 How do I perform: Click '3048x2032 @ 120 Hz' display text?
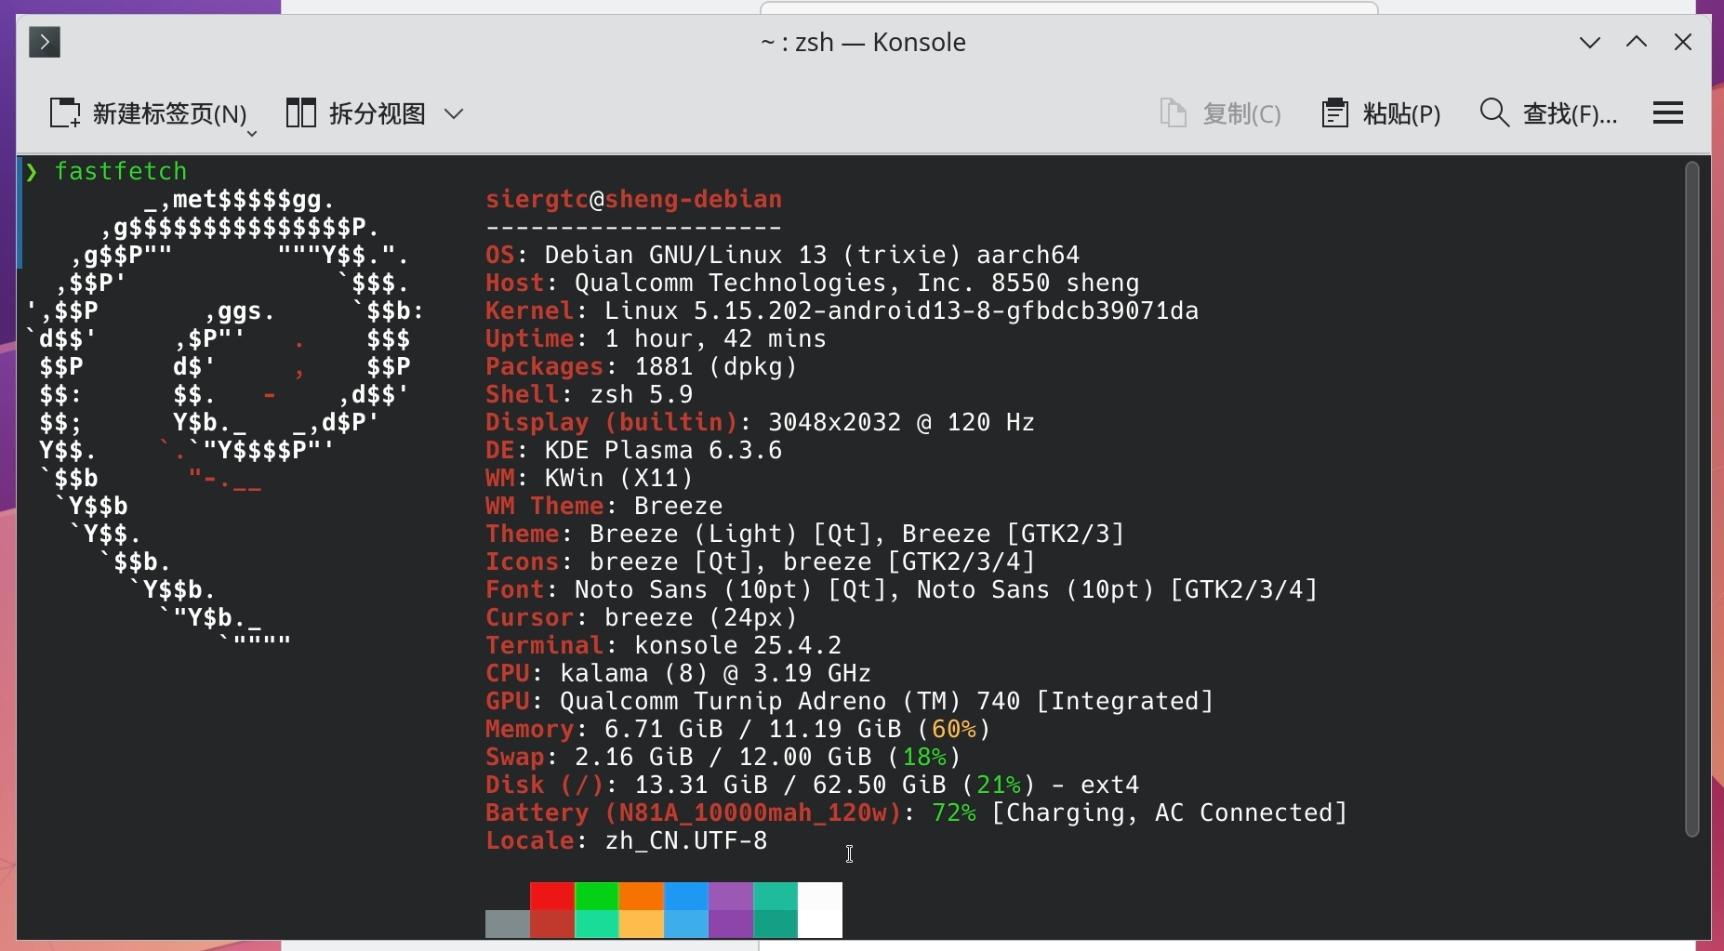[902, 422]
